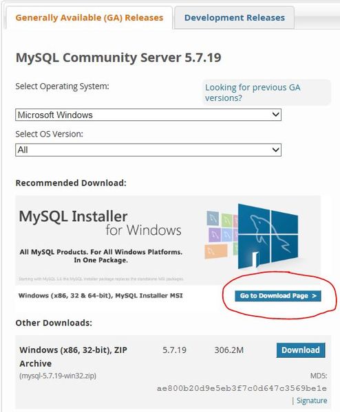Click 'All MySQL Products. For All Windows Platforms.' text

pyautogui.click(x=101, y=252)
